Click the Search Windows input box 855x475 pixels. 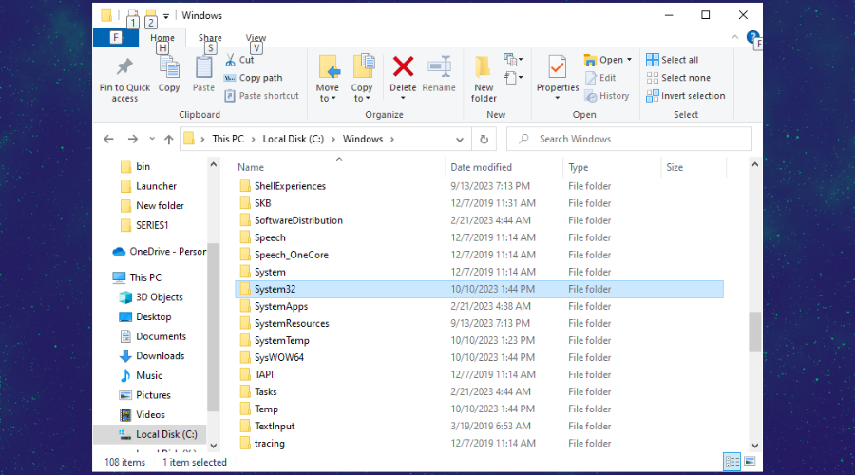coord(629,139)
